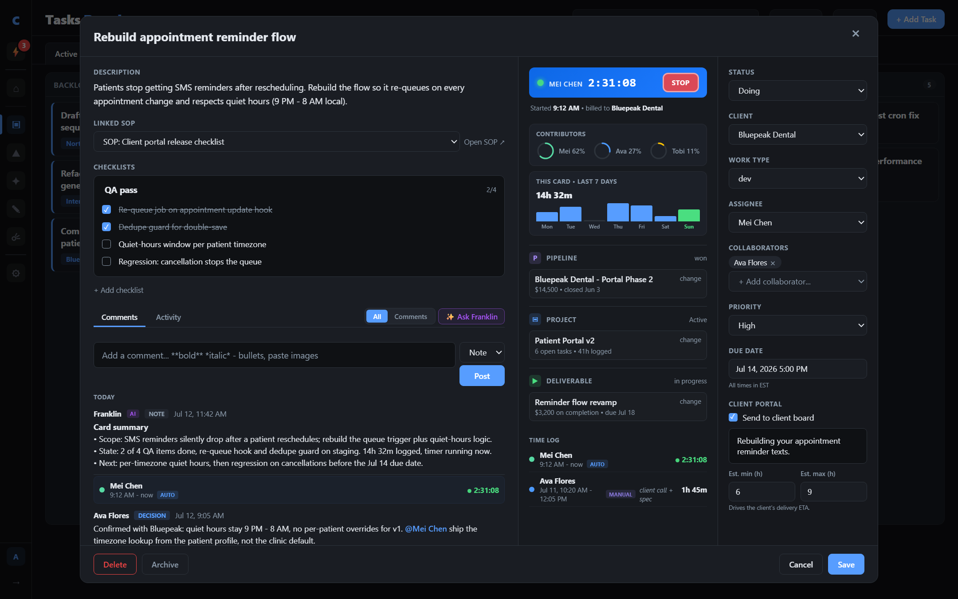Open the four-point star sidebar icon
958x599 pixels.
coord(16,181)
